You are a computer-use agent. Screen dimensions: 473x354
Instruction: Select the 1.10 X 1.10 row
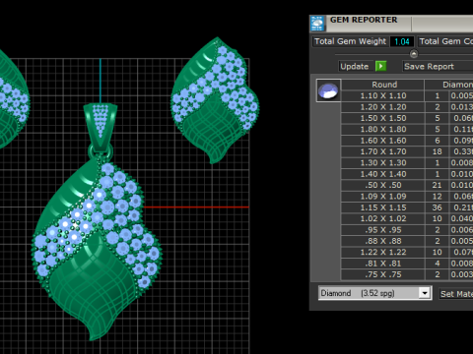pyautogui.click(x=407, y=95)
